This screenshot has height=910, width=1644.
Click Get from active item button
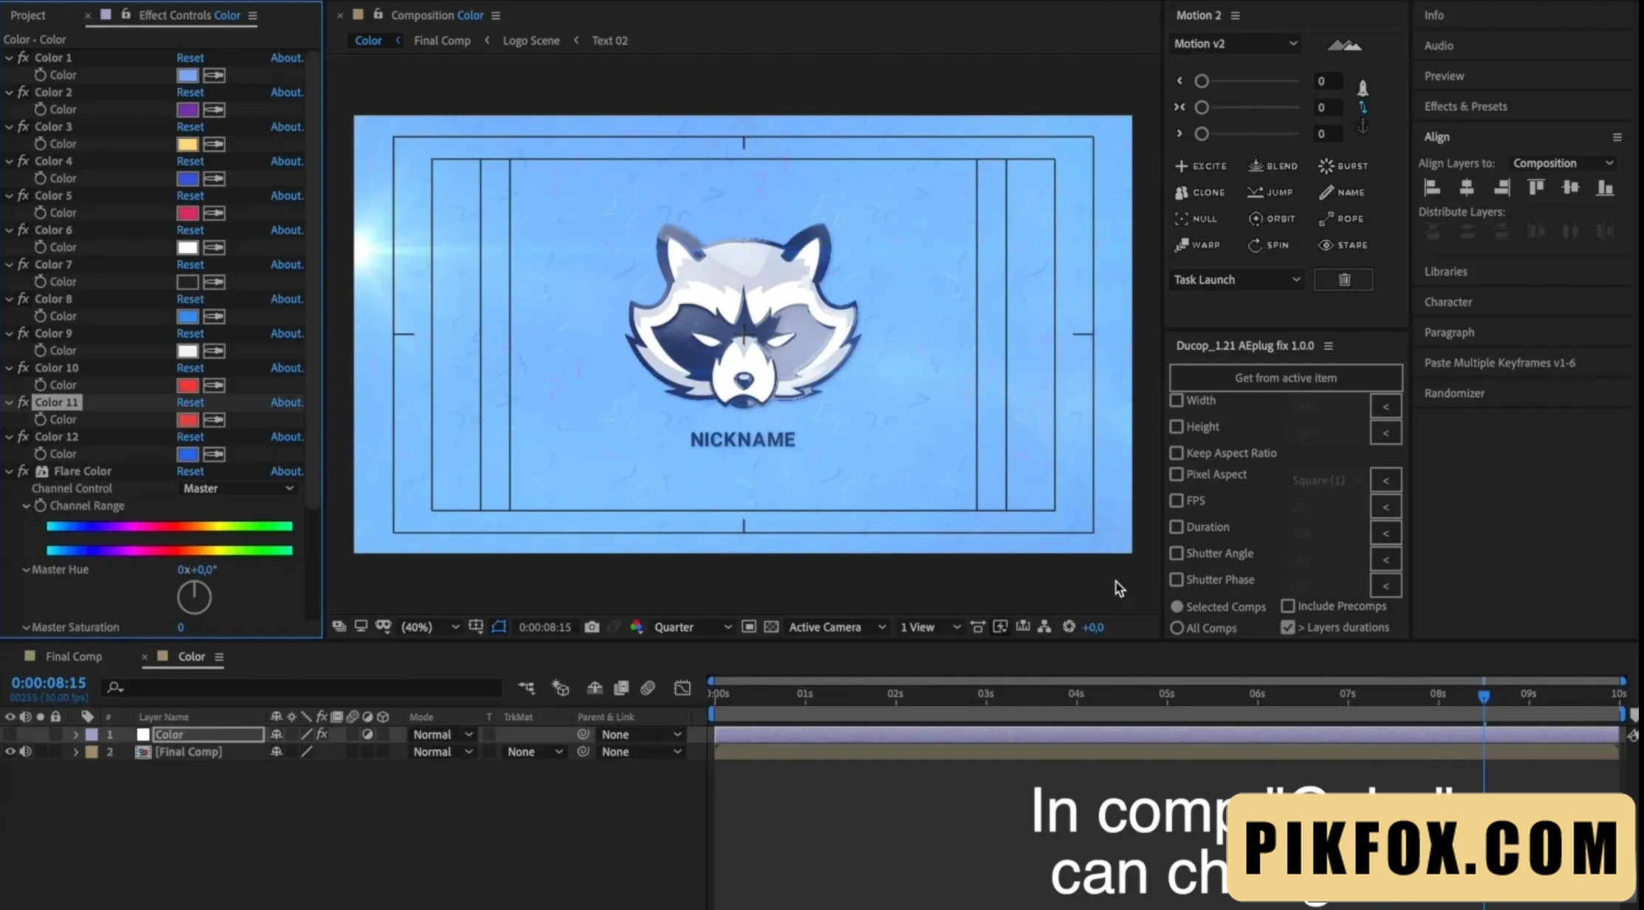(x=1285, y=378)
